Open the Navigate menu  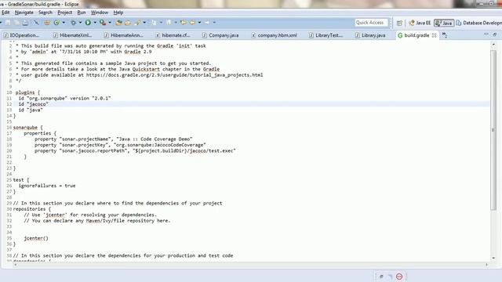(24, 13)
